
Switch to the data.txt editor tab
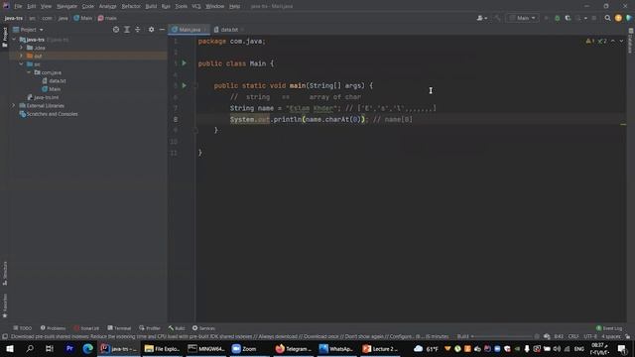[228, 30]
